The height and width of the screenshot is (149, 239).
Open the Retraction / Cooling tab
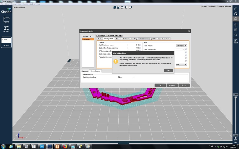click(x=130, y=39)
